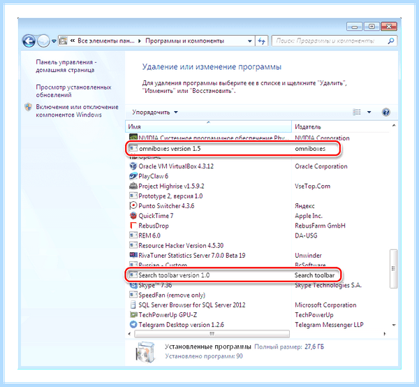Image resolution: width=419 pixels, height=387 pixels.
Task: Click the SQL Server Browser icon
Action: click(133, 305)
